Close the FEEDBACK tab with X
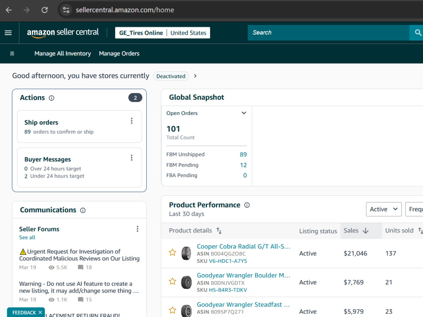 click(x=40, y=312)
